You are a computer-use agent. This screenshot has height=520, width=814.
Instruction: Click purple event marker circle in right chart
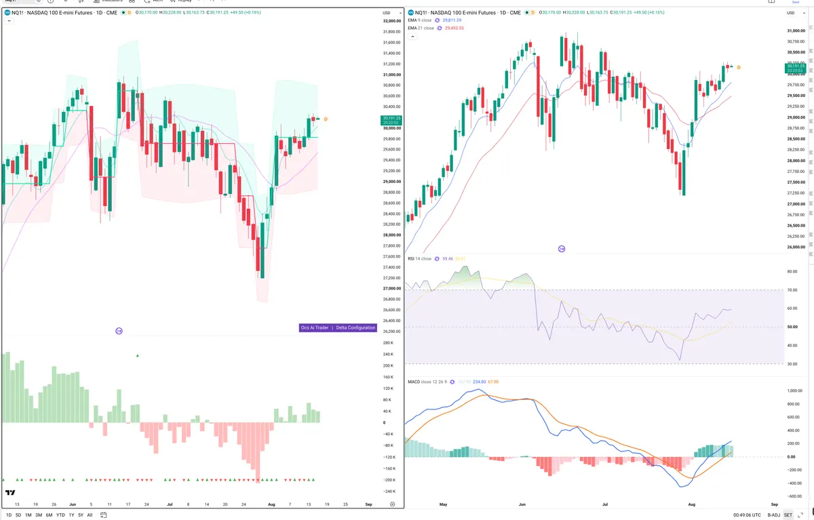562,249
